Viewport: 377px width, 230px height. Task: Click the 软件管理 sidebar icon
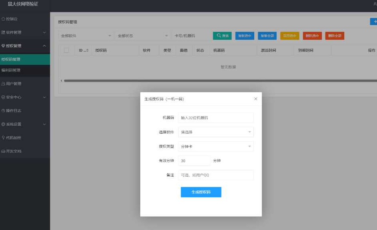pos(3,32)
